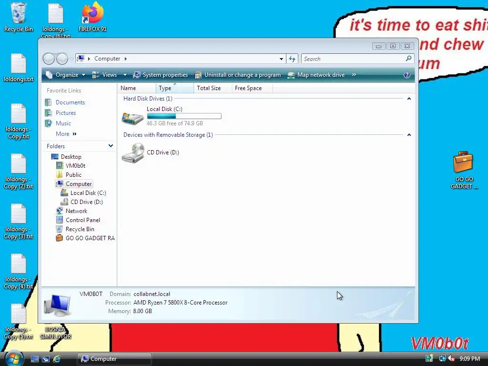Screen dimensions: 488x366
Task: Click the Search input field
Action: pos(353,59)
